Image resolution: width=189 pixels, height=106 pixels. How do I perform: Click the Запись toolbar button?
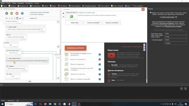click(x=53, y=6)
